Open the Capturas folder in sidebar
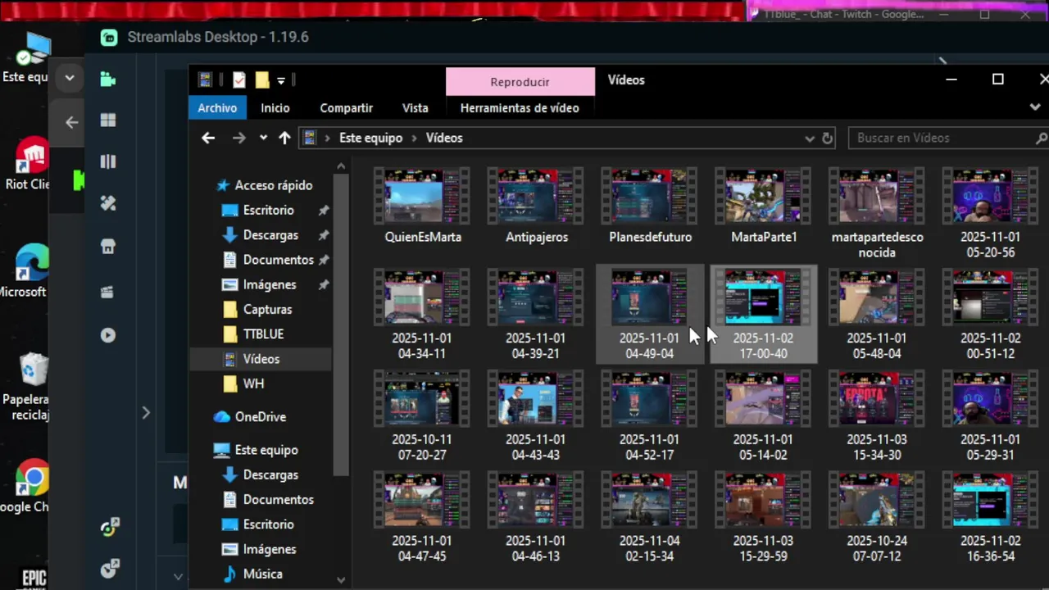This screenshot has height=590, width=1049. (x=267, y=310)
